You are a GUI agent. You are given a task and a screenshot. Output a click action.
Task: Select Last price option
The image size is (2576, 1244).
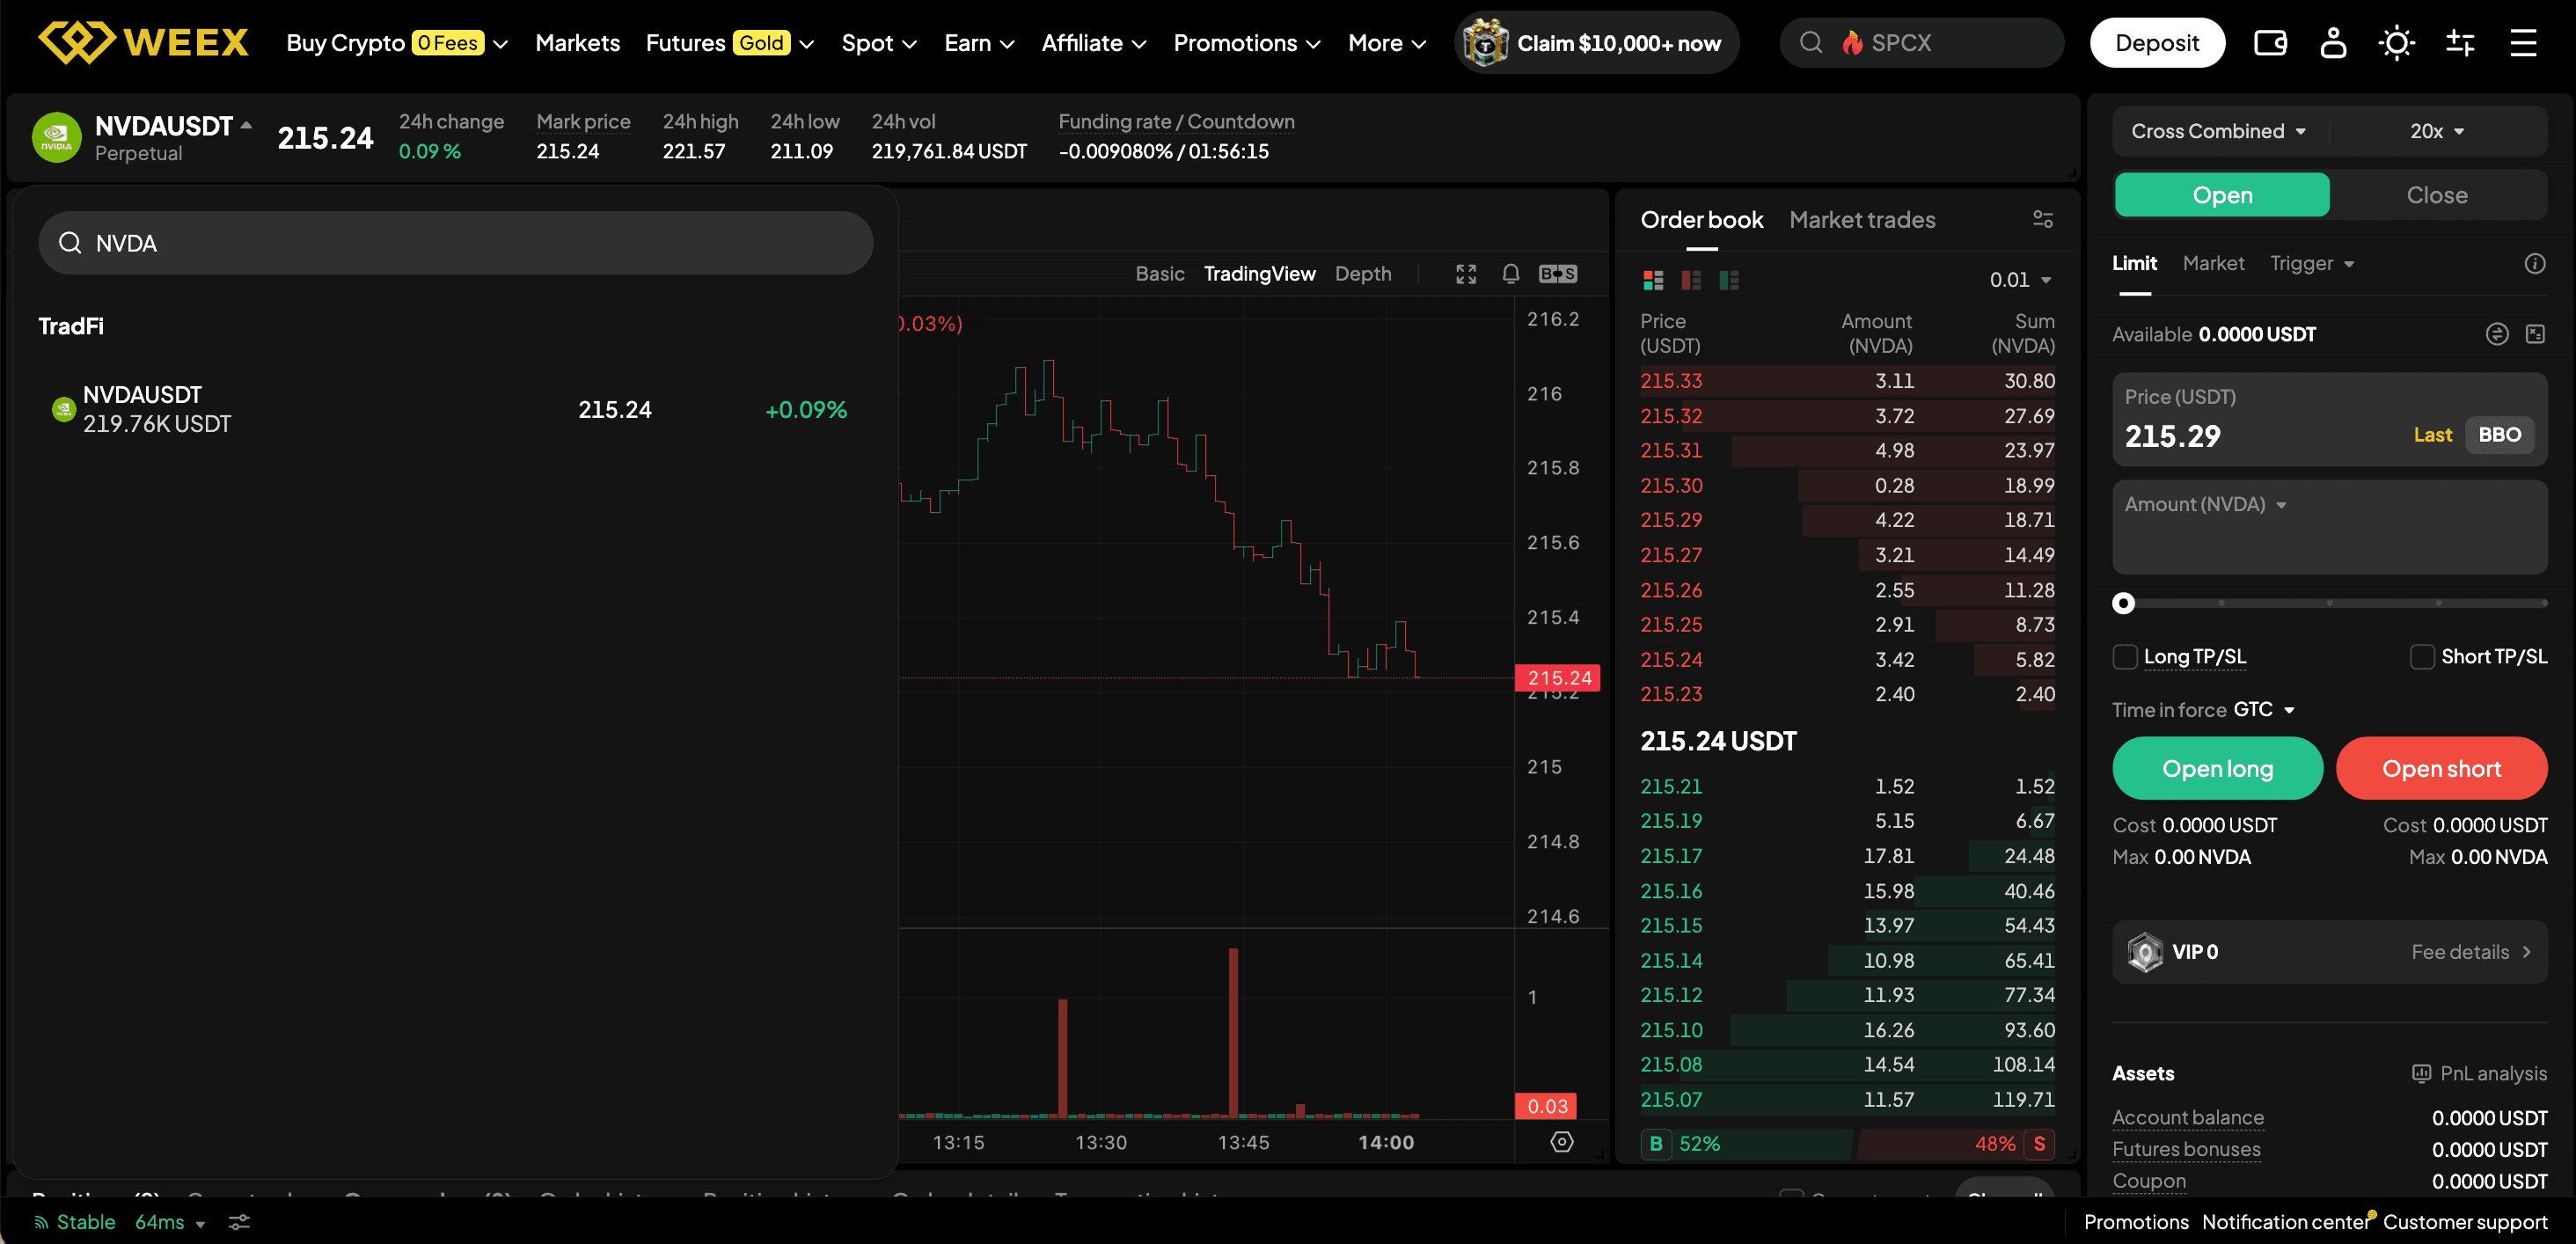point(2432,435)
